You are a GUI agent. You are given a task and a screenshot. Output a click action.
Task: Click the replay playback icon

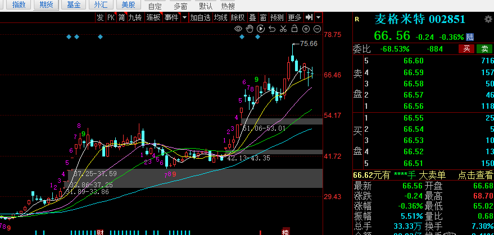[x=261, y=29]
